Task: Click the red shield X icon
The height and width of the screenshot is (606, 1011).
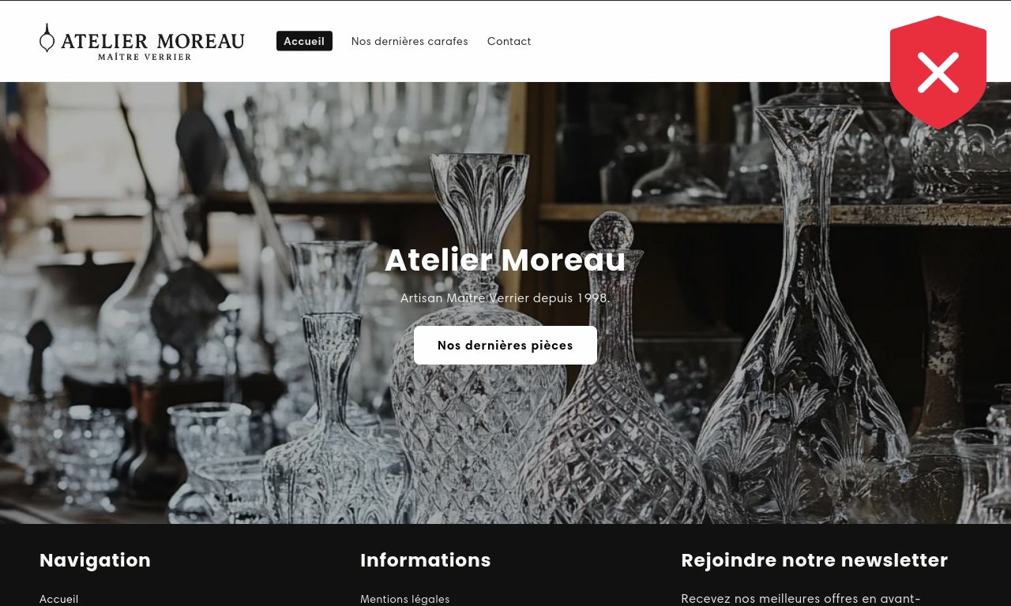Action: (938, 72)
